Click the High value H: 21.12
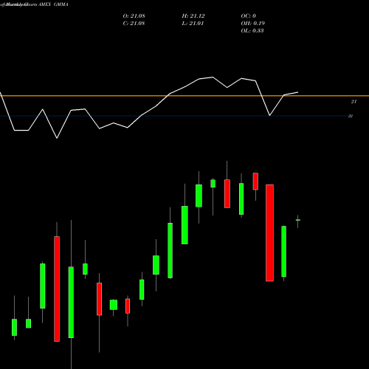The image size is (369, 369). [193, 16]
